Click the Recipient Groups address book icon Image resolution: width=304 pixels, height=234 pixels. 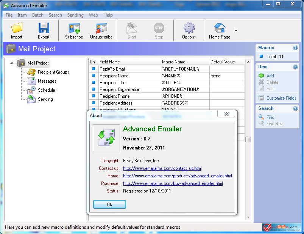(x=31, y=72)
